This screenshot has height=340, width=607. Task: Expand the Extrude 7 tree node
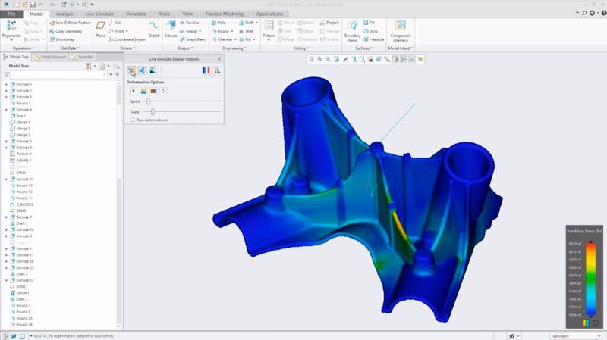(x=6, y=217)
